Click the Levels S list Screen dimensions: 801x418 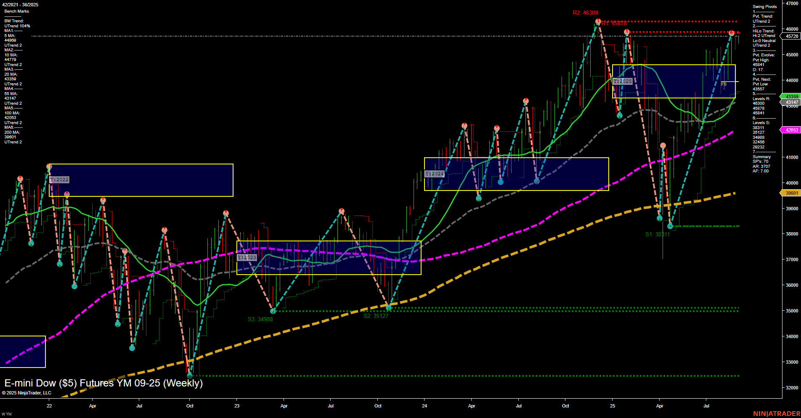pyautogui.click(x=761, y=135)
